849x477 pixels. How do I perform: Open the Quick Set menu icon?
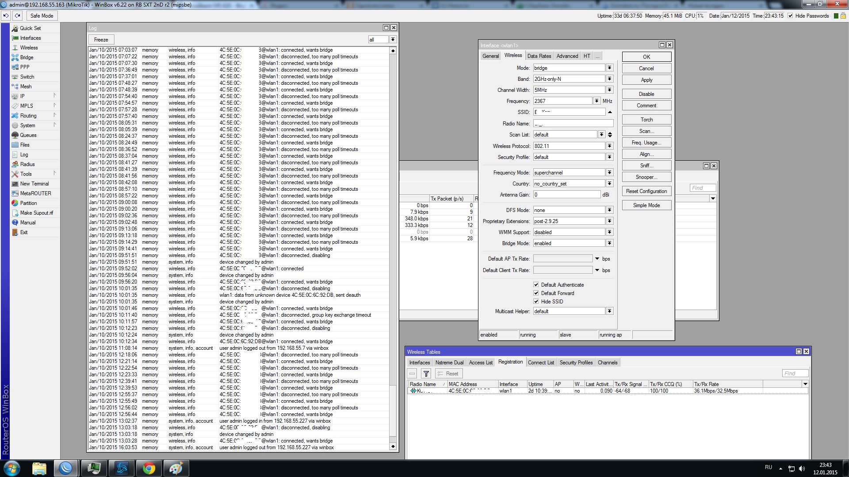tap(15, 28)
